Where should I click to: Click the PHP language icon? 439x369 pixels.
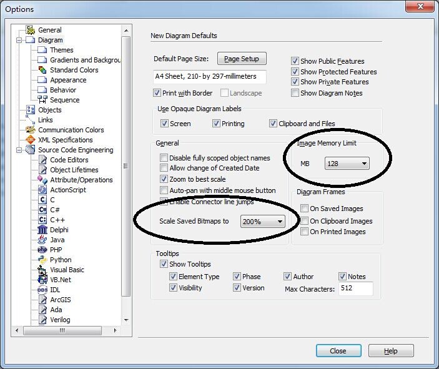(x=42, y=250)
